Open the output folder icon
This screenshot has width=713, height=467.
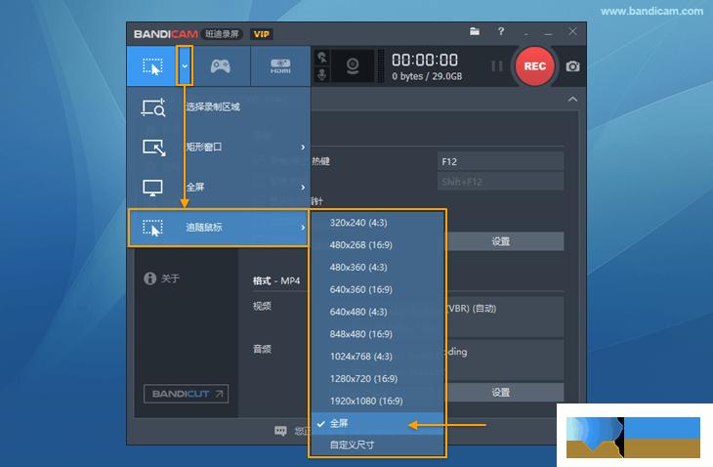(475, 31)
